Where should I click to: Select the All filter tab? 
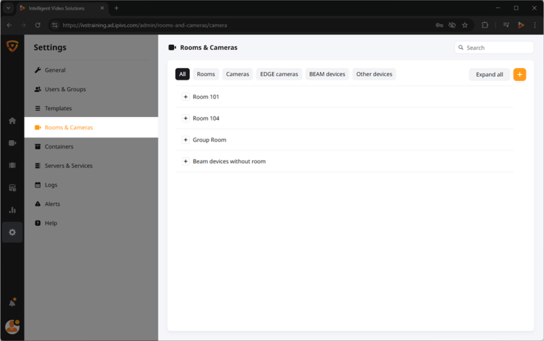(x=182, y=74)
